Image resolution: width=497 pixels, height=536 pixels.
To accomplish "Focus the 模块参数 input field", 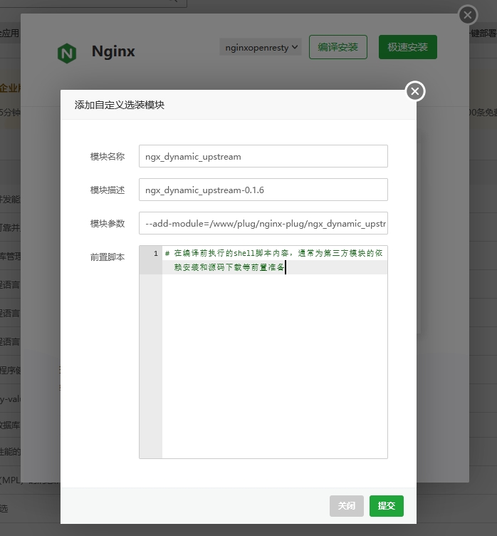I will (263, 223).
